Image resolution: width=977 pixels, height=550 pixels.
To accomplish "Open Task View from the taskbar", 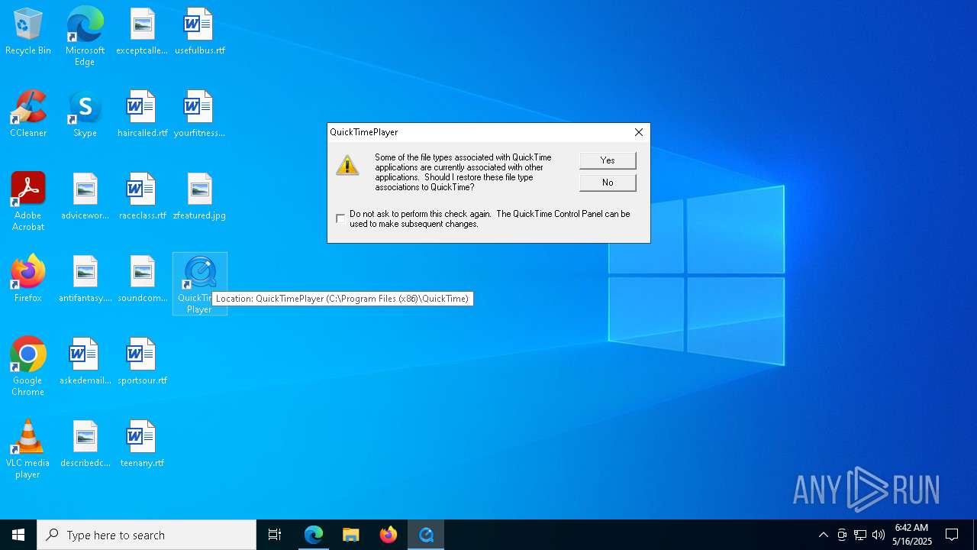I will tap(275, 535).
